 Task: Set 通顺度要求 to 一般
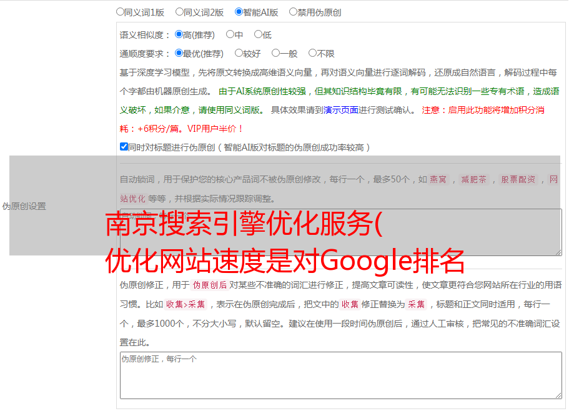click(276, 53)
